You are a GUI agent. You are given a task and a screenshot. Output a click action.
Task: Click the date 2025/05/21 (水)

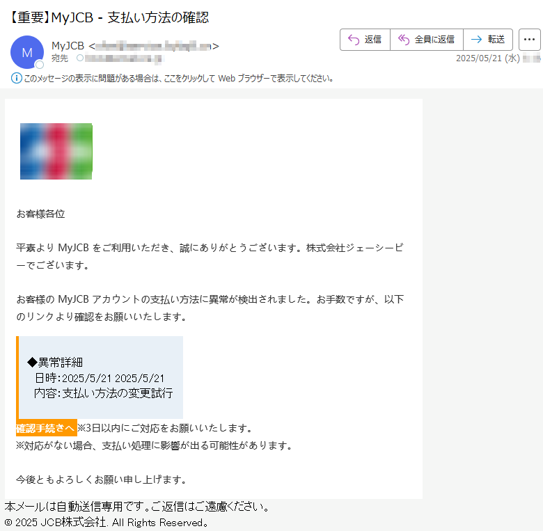tap(487, 58)
